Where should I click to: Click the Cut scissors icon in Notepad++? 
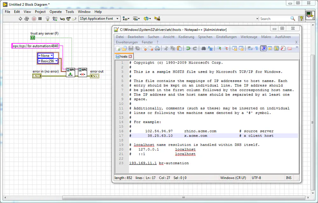(166, 48)
